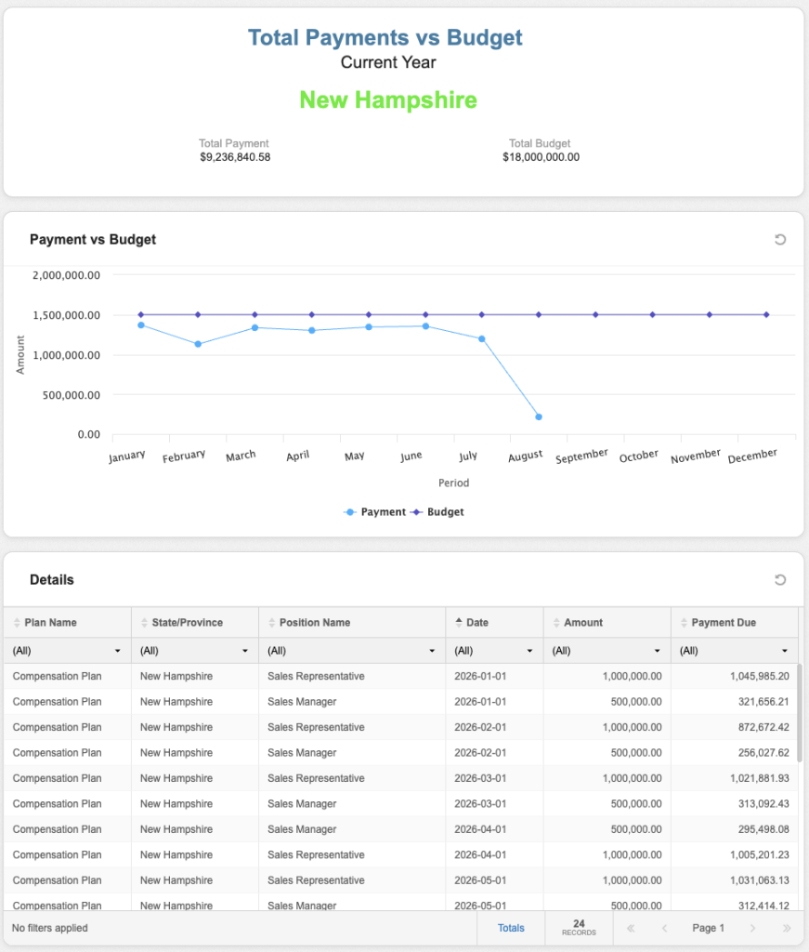Go to the next records page
809x952 pixels.
click(x=752, y=928)
